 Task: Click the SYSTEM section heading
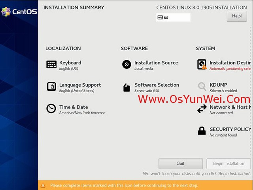click(x=206, y=48)
